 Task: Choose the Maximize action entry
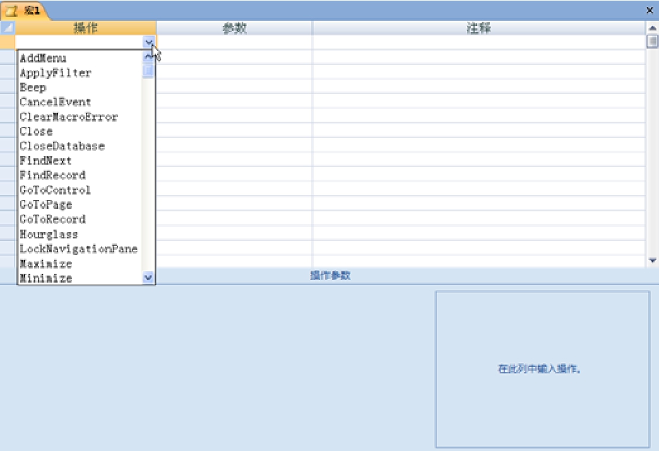(45, 264)
